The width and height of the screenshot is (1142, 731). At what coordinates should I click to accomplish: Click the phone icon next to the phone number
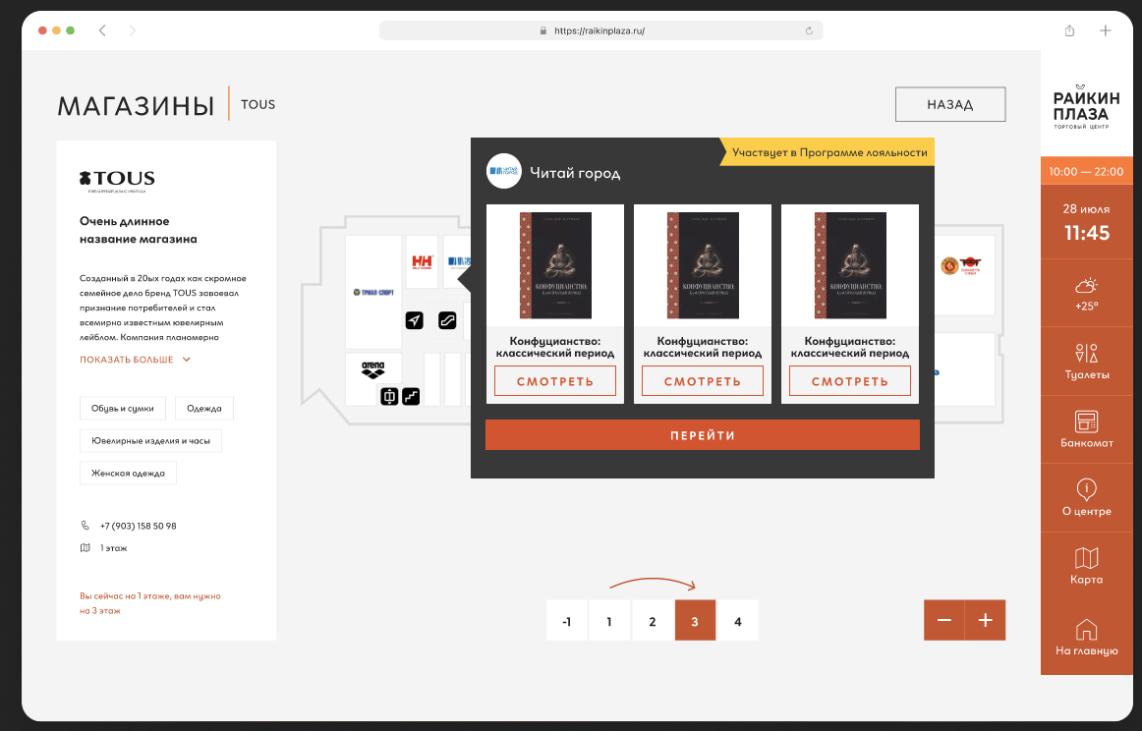click(x=86, y=526)
